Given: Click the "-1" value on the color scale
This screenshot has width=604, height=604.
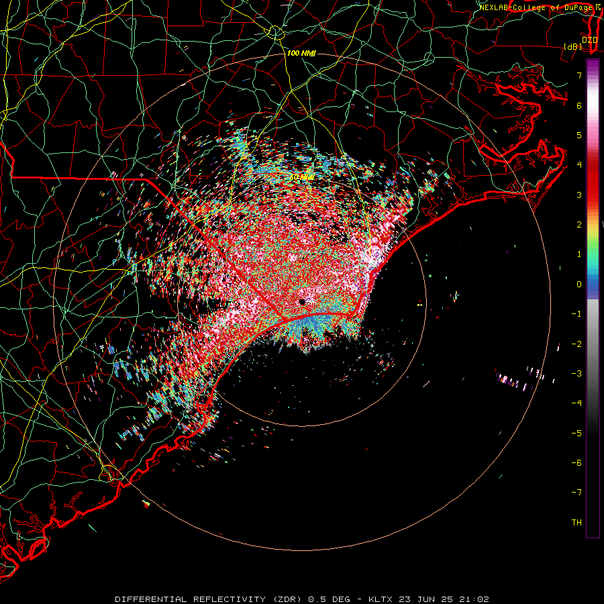Looking at the screenshot, I should [576, 314].
